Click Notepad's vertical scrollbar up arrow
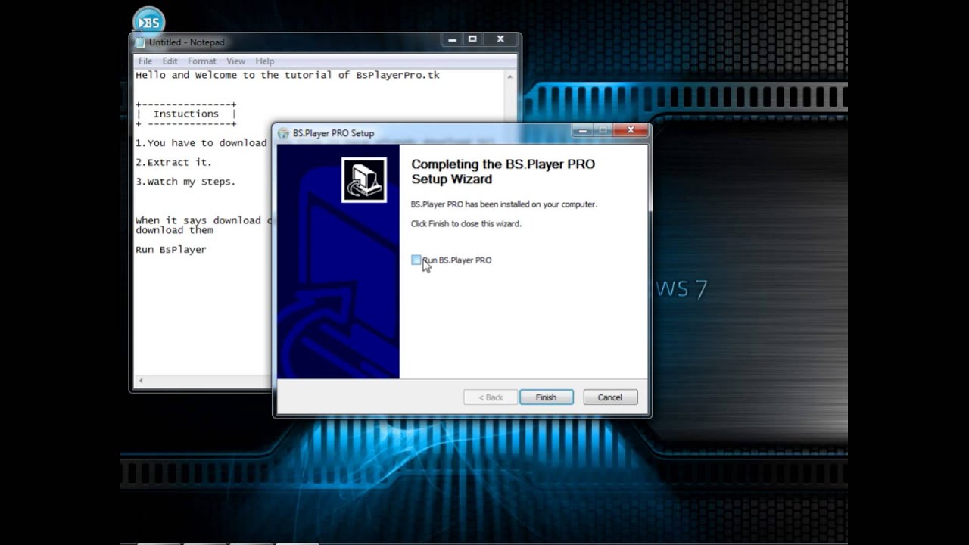This screenshot has width=969, height=545. [x=509, y=76]
